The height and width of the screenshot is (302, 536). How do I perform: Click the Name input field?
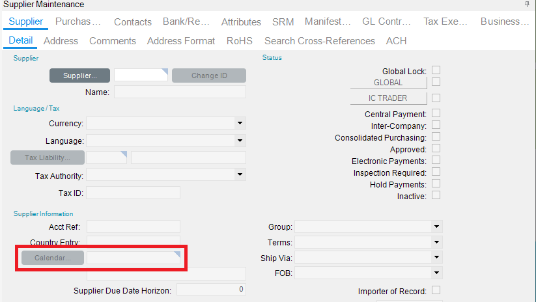pos(180,92)
